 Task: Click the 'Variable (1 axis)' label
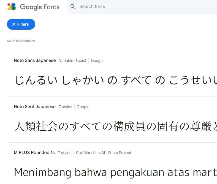(x=72, y=61)
